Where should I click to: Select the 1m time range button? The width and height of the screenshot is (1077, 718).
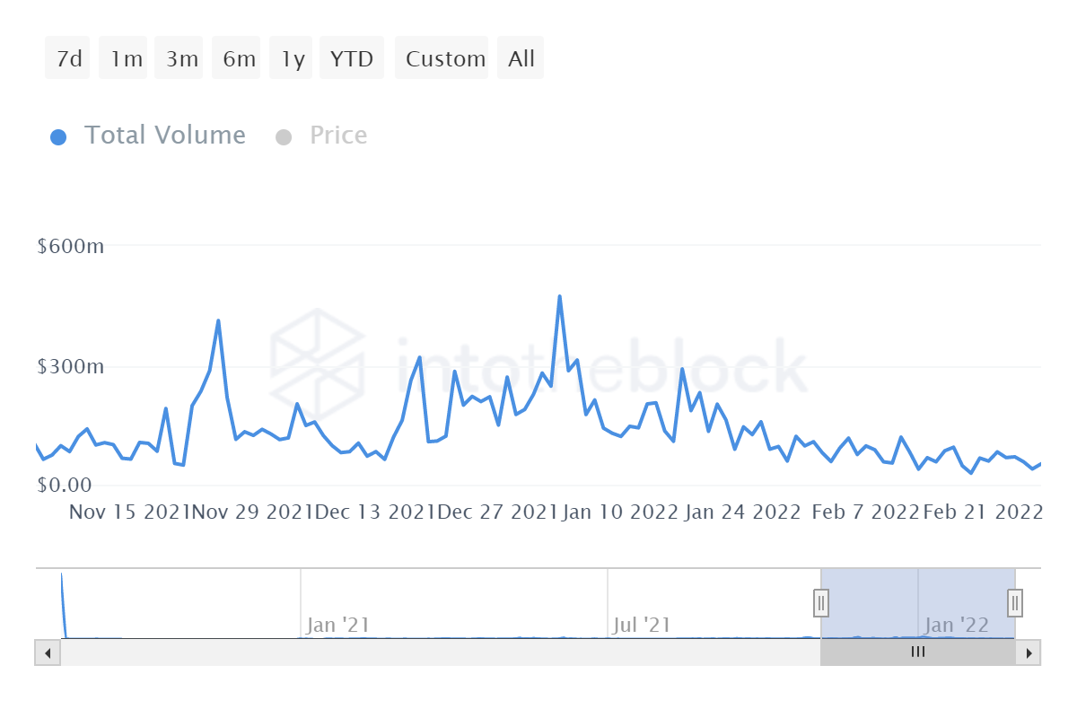(124, 59)
